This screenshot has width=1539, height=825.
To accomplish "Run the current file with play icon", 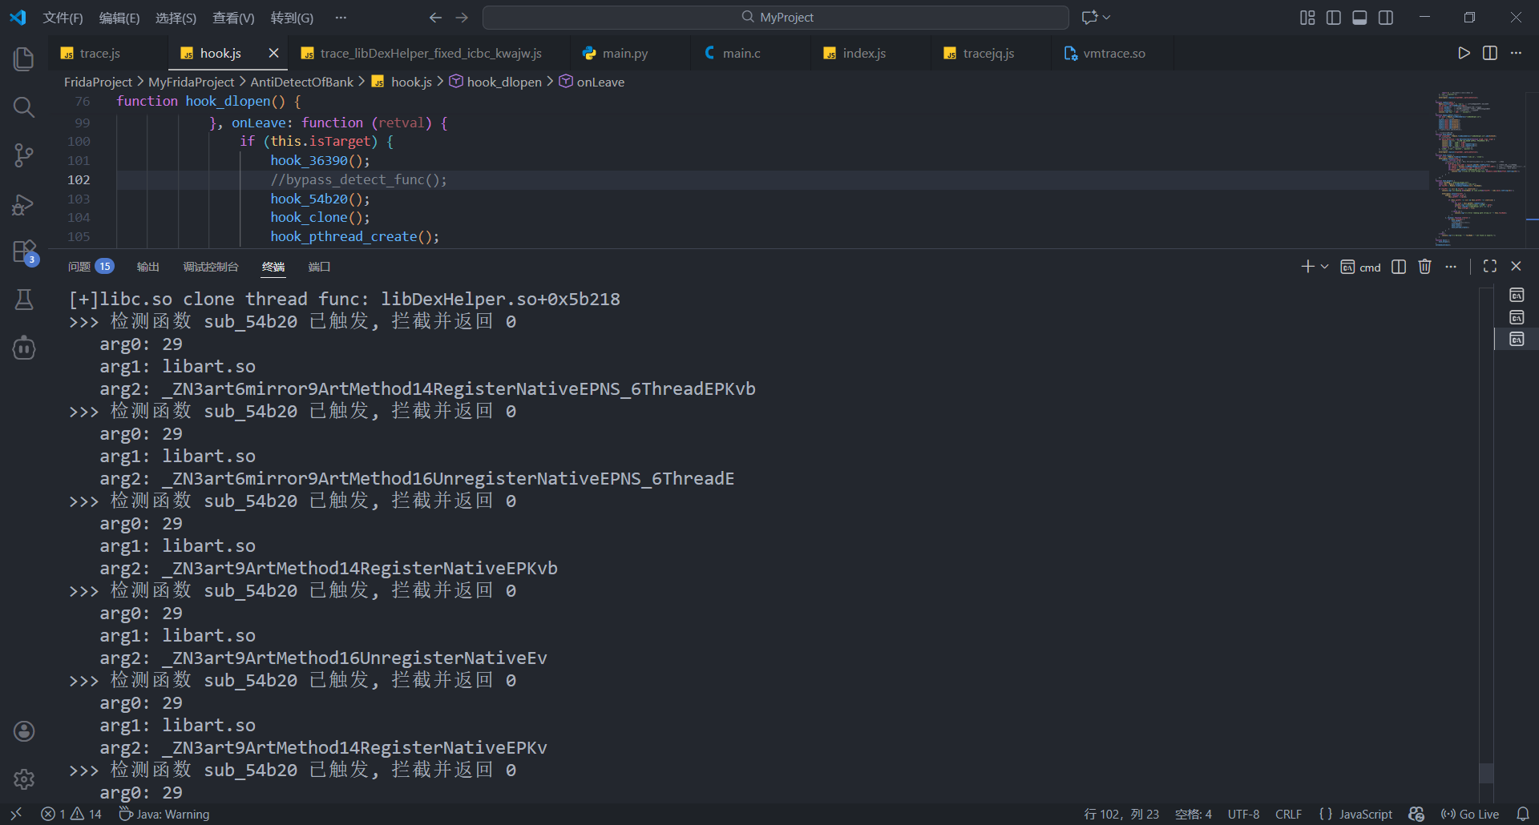I will click(1464, 53).
